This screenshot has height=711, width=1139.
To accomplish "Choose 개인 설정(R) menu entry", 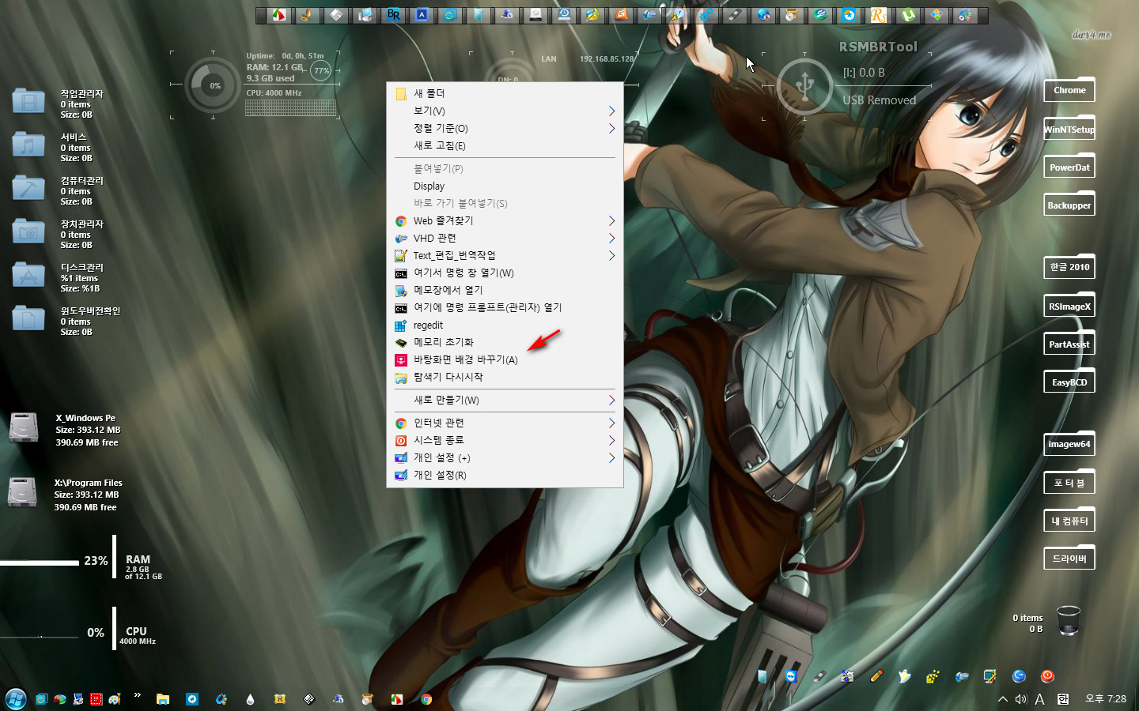I will point(505,475).
